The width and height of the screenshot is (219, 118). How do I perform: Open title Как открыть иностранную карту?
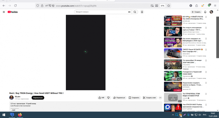tap(192, 29)
